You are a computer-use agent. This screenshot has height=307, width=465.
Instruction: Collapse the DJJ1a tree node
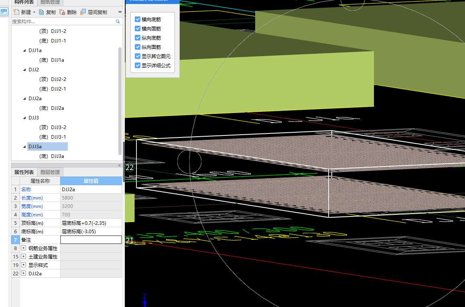[24, 50]
